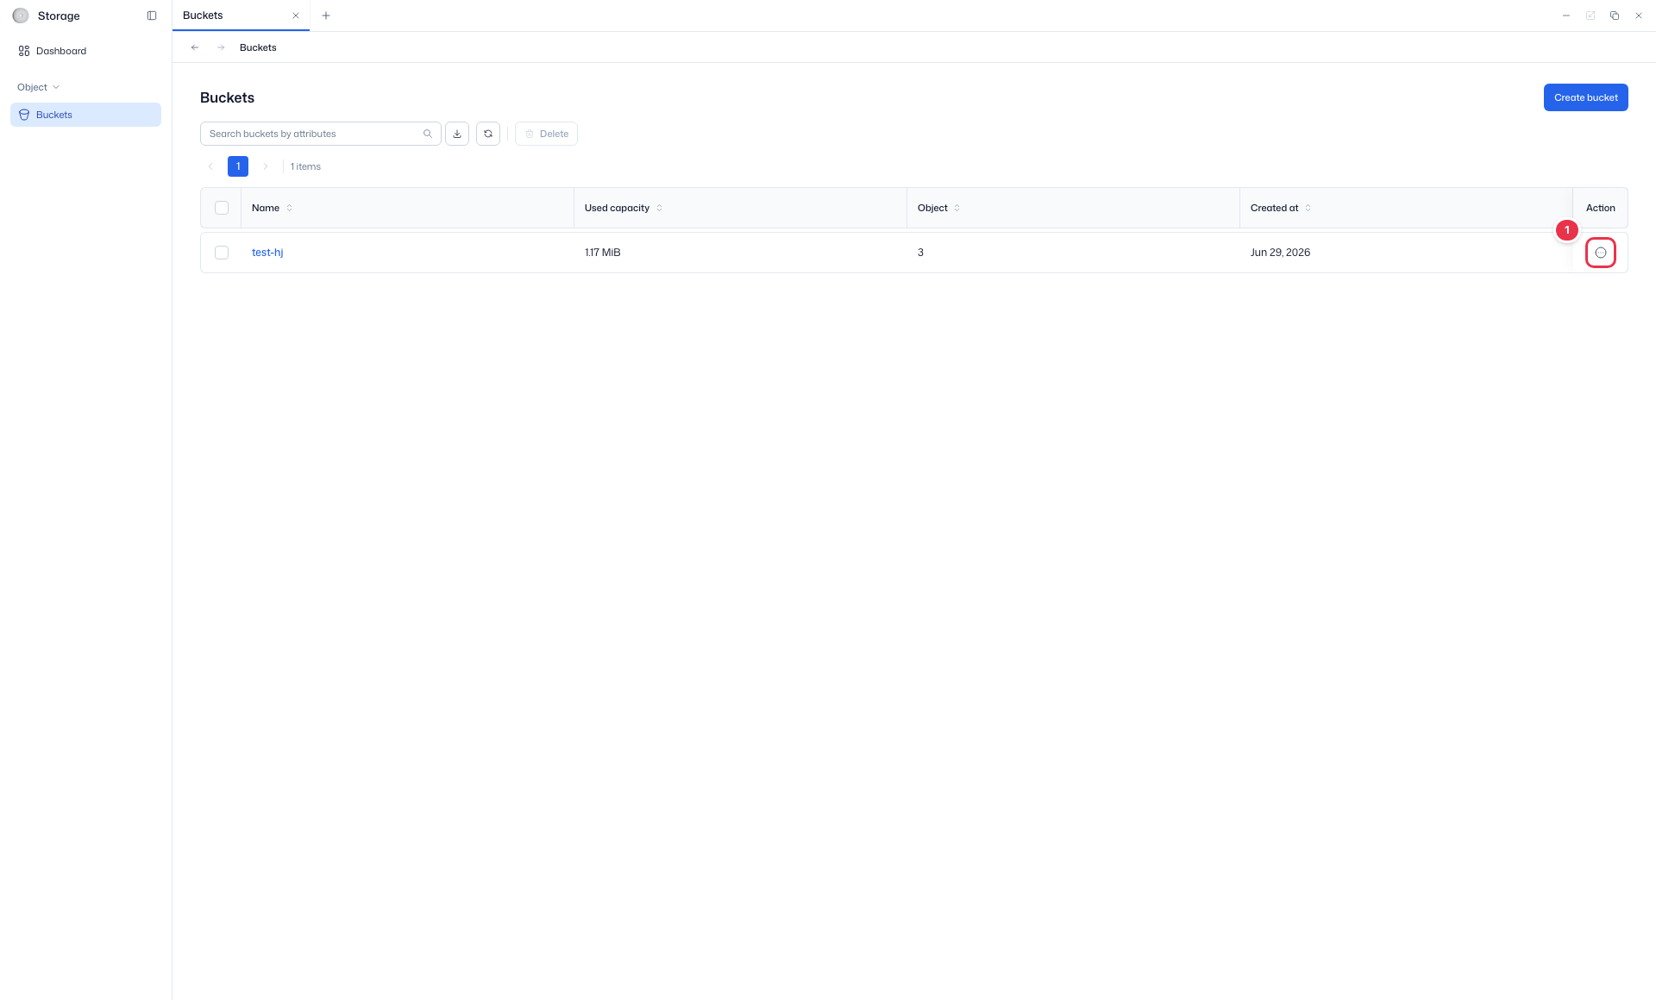Screen dimensions: 1656x1000
Task: Select page 1 in pagination
Action: coord(238,166)
